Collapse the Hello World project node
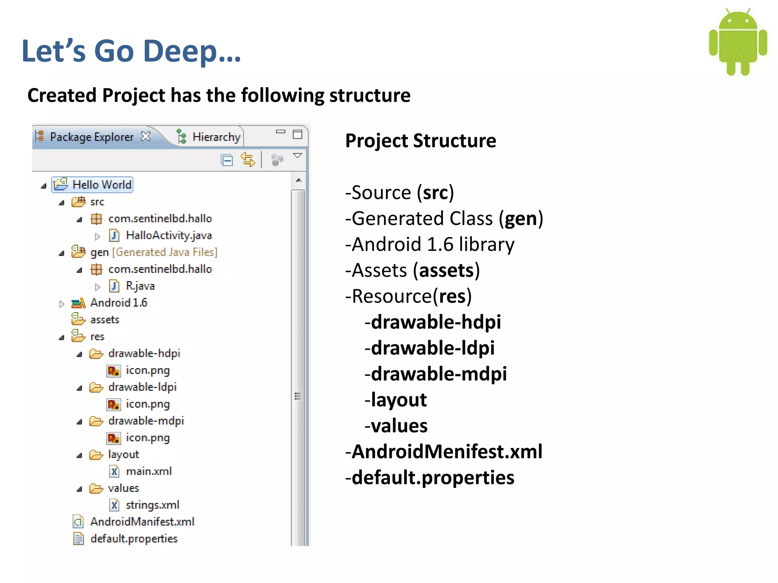This screenshot has width=778, height=583. (43, 186)
